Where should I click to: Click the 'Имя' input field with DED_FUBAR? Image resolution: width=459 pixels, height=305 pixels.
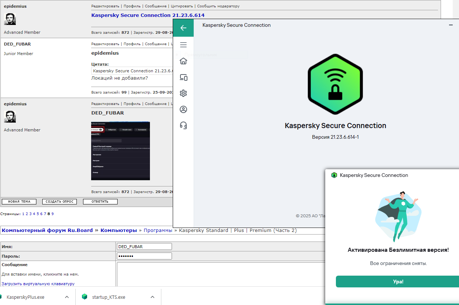tap(144, 247)
